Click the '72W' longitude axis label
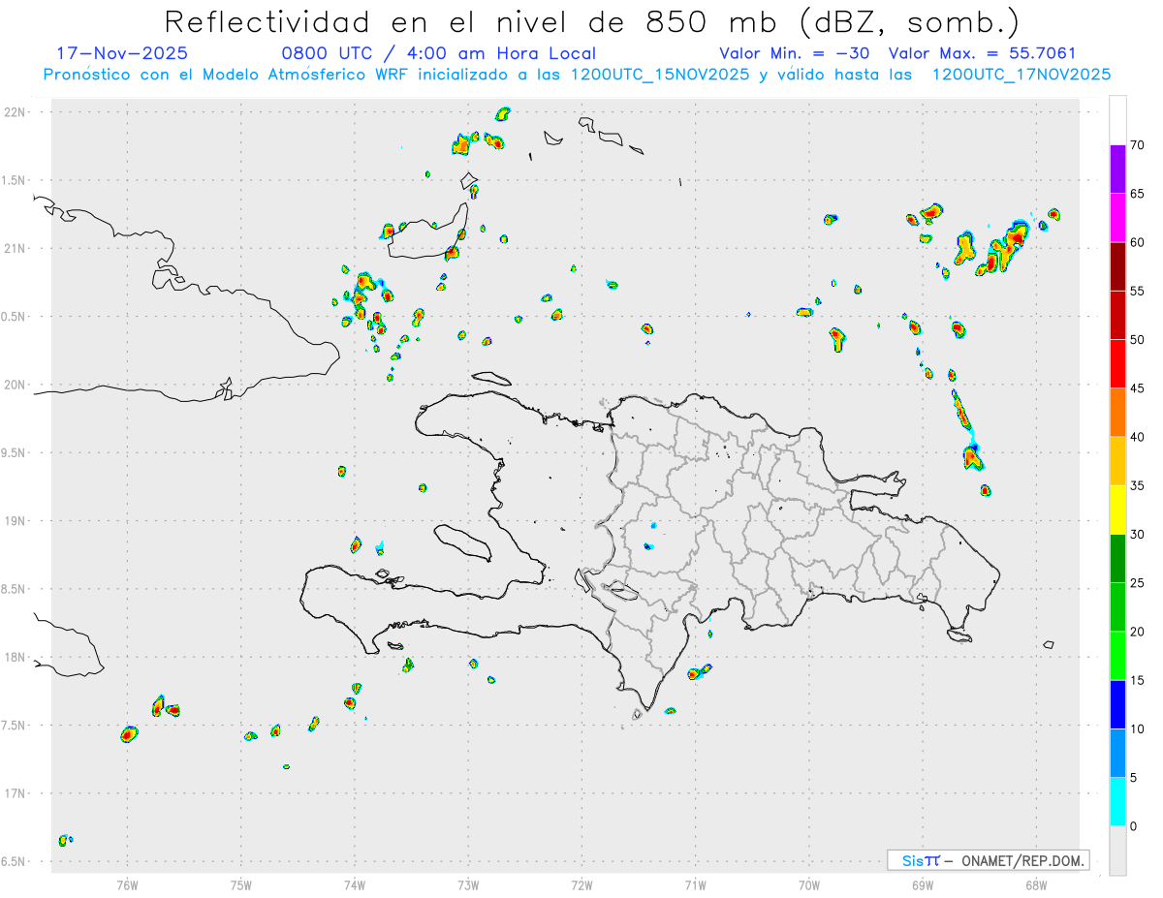The width and height of the screenshot is (1163, 898). [x=581, y=884]
